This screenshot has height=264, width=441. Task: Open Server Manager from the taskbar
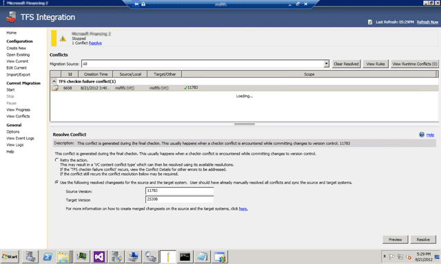point(30,256)
